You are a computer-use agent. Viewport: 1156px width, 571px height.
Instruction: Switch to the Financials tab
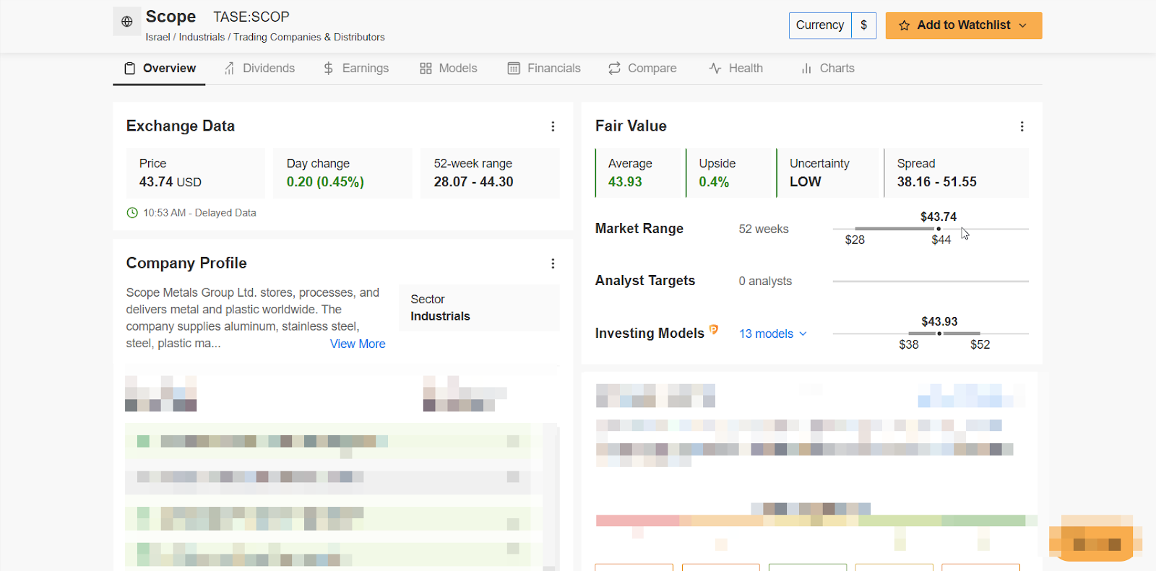(x=544, y=69)
